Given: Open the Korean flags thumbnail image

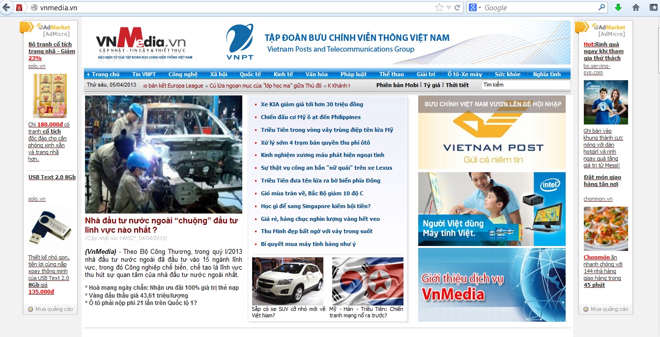Looking at the screenshot, I should (x=368, y=281).
